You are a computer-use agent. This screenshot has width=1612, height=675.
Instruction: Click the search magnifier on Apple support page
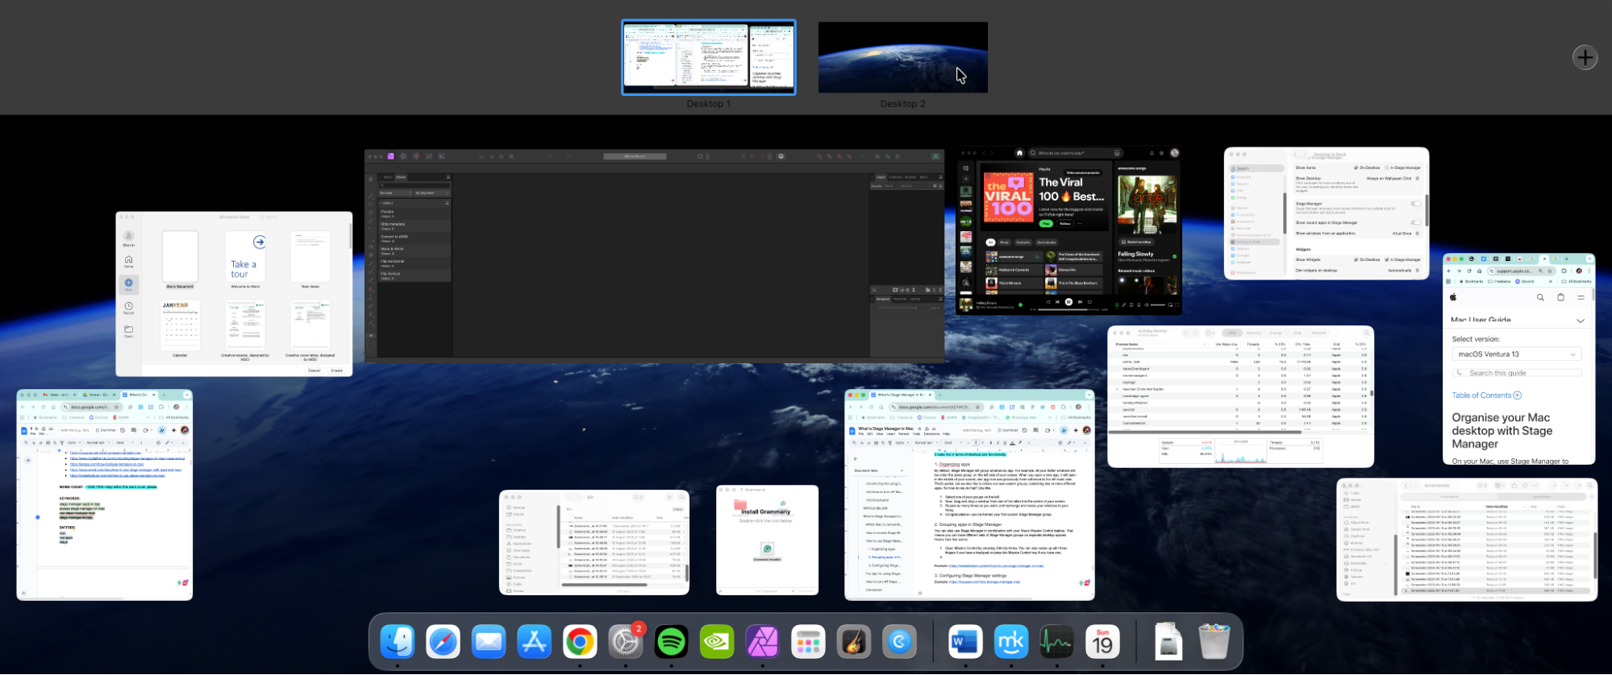[1540, 297]
